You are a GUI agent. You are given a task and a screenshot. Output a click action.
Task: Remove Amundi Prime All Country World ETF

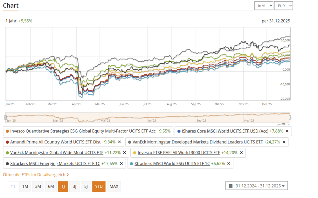pos(119,142)
